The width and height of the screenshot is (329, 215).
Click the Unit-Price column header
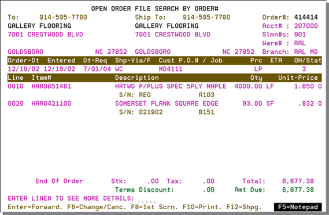(x=298, y=77)
